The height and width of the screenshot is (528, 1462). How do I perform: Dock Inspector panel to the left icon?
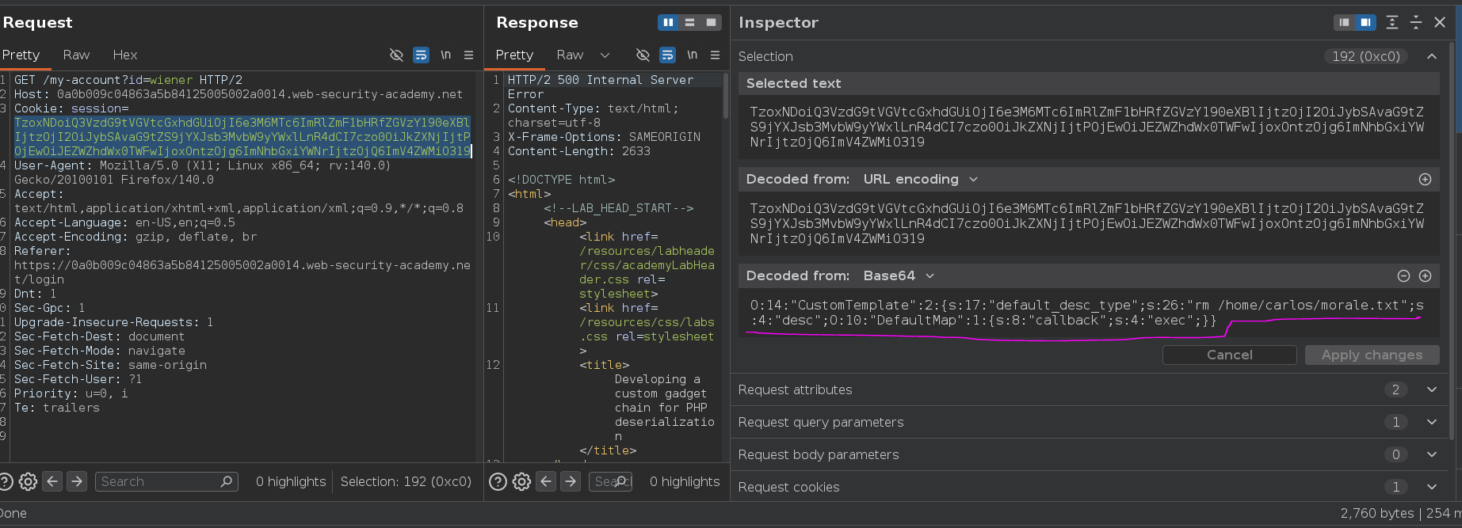1344,22
